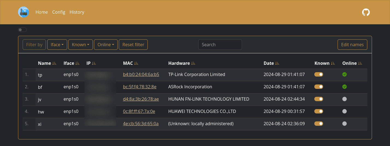The width and height of the screenshot is (390, 146).
Task: Click the Edit names button
Action: 352,45
